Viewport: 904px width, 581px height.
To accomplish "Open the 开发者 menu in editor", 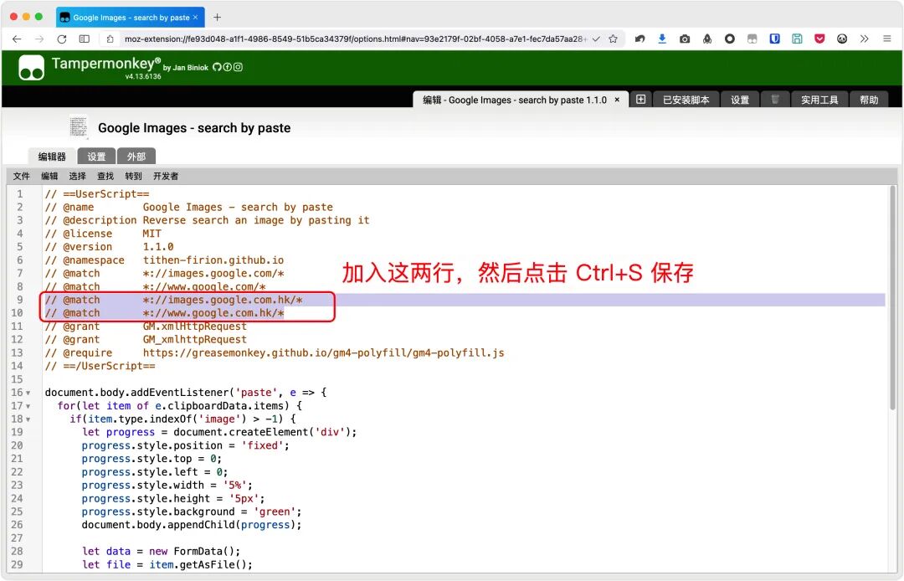I will click(166, 177).
